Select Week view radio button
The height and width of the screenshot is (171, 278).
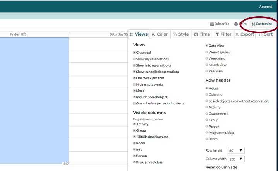[206, 58]
